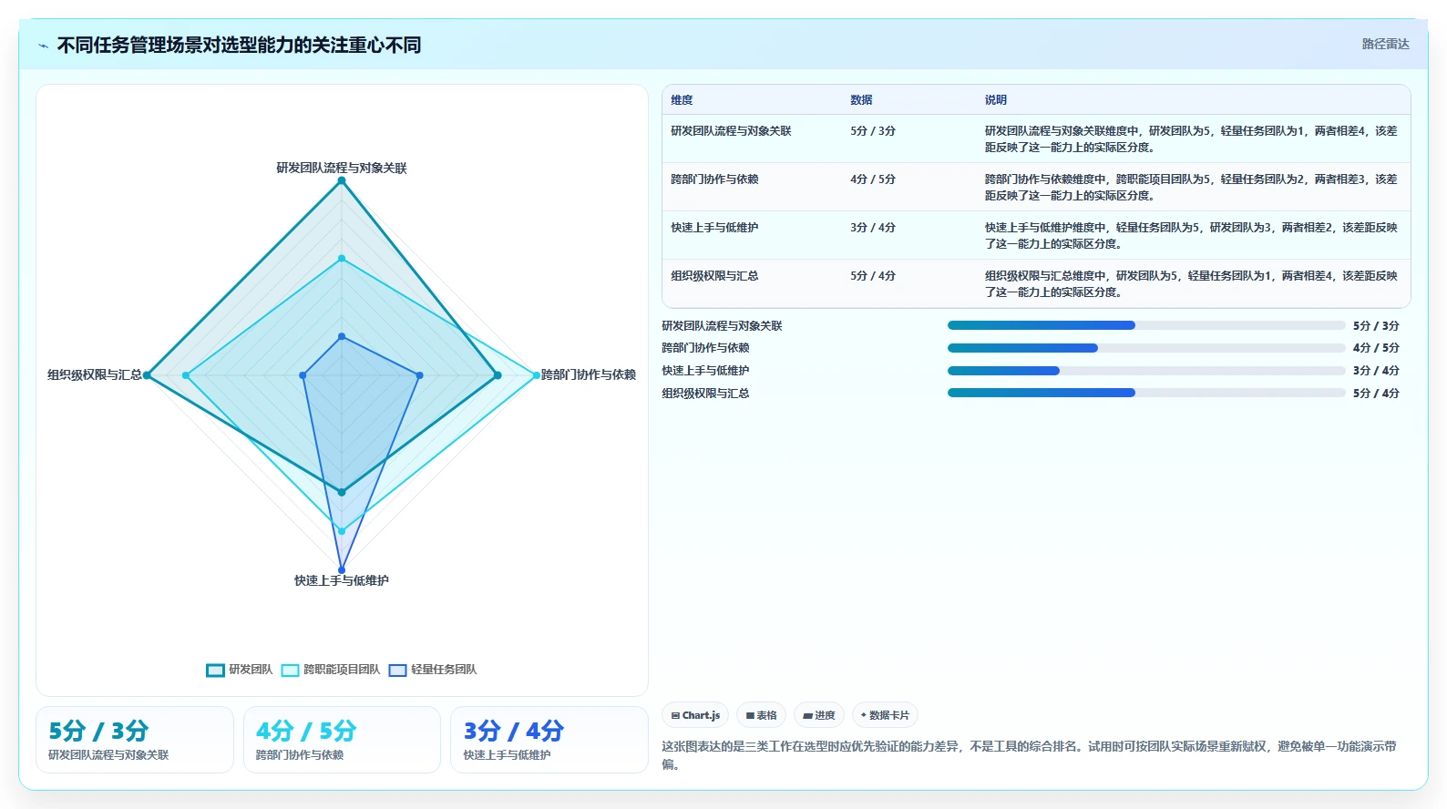Image resolution: width=1447 pixels, height=809 pixels.
Task: Select table row 研发团队流程与对象关联
Action: pyautogui.click(x=1036, y=138)
